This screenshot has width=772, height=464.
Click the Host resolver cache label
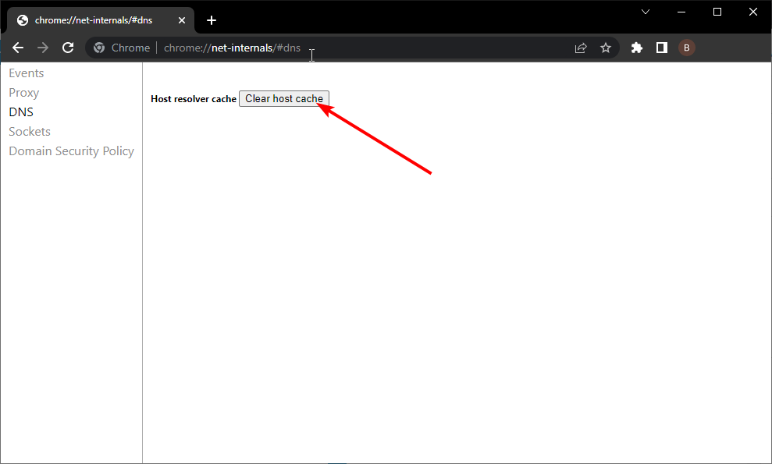194,99
